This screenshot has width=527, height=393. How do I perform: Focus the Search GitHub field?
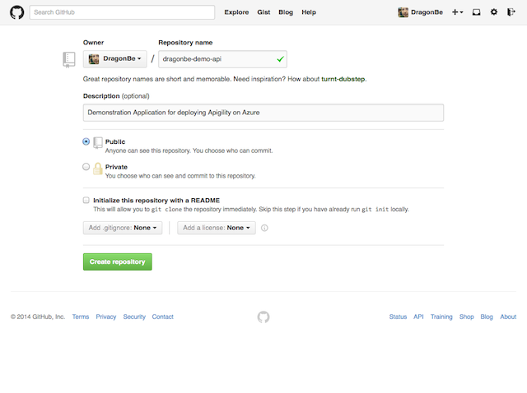[122, 12]
